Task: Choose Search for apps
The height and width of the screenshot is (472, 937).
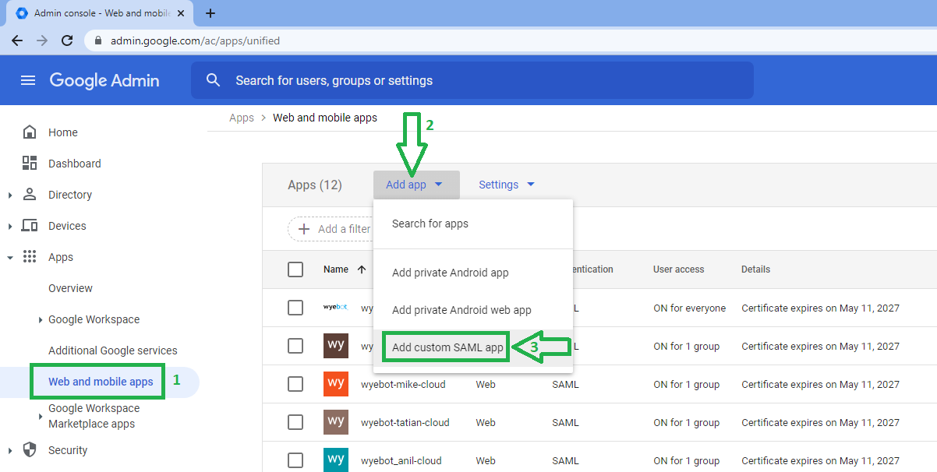Action: pyautogui.click(x=473, y=224)
